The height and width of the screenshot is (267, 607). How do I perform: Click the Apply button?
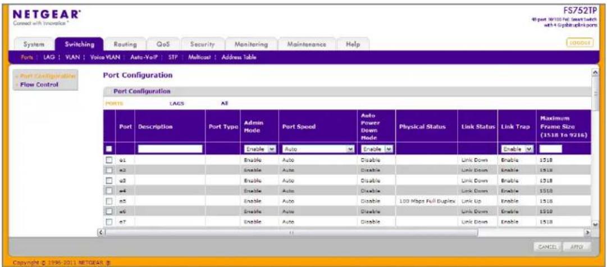pos(577,246)
